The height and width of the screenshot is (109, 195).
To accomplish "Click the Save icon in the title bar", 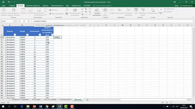I will pos(3,2).
